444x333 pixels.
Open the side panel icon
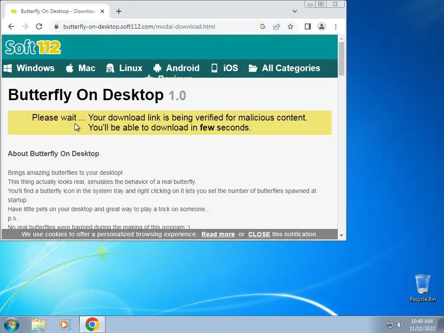point(308,26)
